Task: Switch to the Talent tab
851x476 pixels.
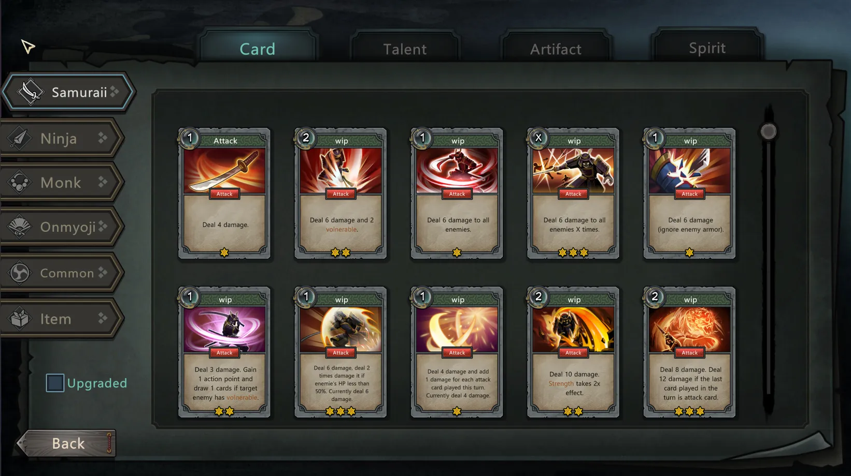Action: (405, 49)
